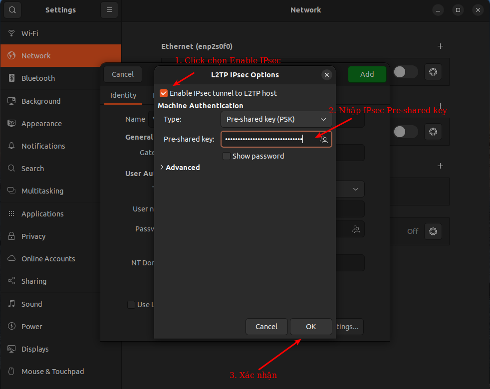Switch to the Identity tab
The height and width of the screenshot is (389, 490).
pos(123,95)
